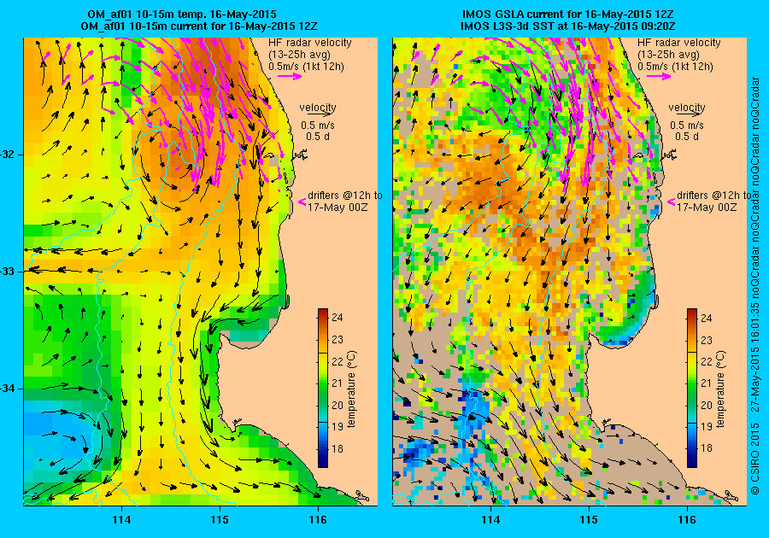Click the '116' longitude label under right map
This screenshot has height=538, width=769.
(687, 520)
